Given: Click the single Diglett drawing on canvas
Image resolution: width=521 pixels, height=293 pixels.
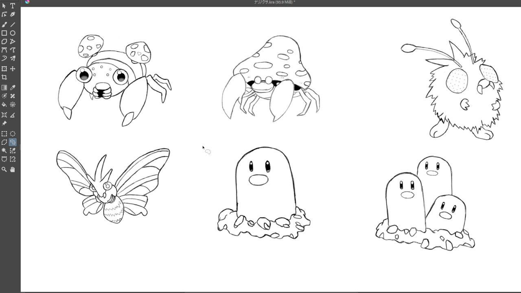Looking at the screenshot, I should click(263, 193).
